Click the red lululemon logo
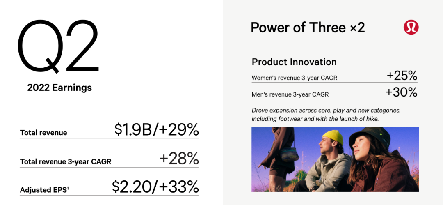 (x=411, y=28)
